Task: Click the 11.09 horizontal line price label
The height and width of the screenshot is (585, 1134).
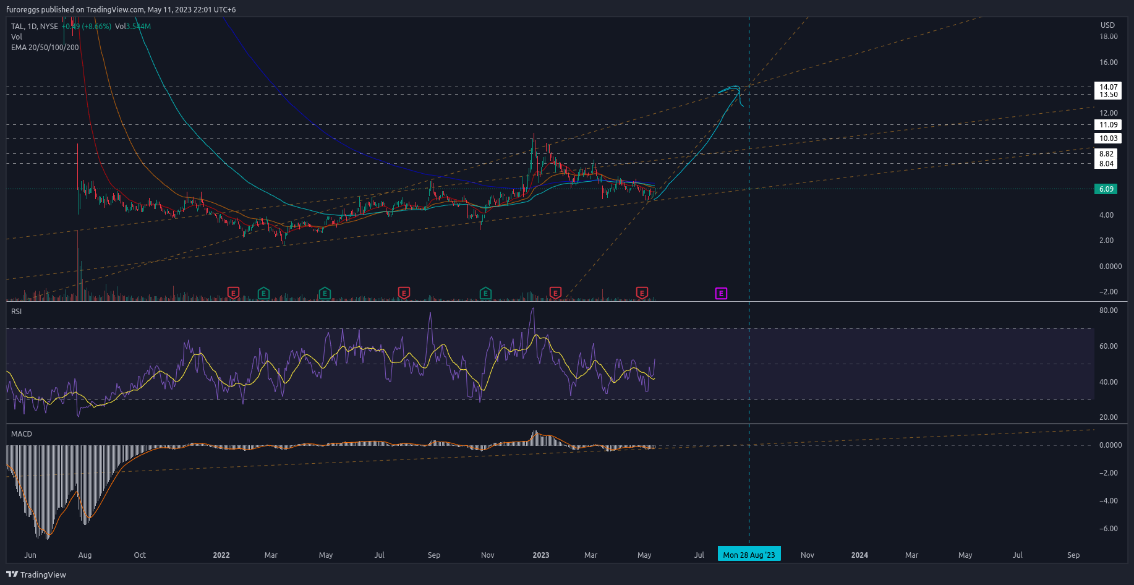Action: click(x=1108, y=125)
